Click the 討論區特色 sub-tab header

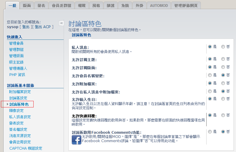[81, 35]
